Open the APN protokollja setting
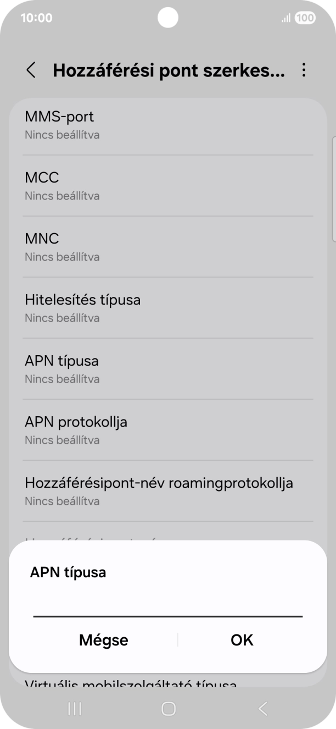This screenshot has height=729, width=336. 168,429
